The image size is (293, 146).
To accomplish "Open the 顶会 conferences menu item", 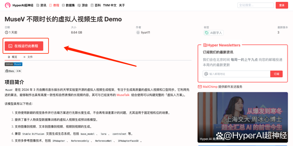I will 82,5.
